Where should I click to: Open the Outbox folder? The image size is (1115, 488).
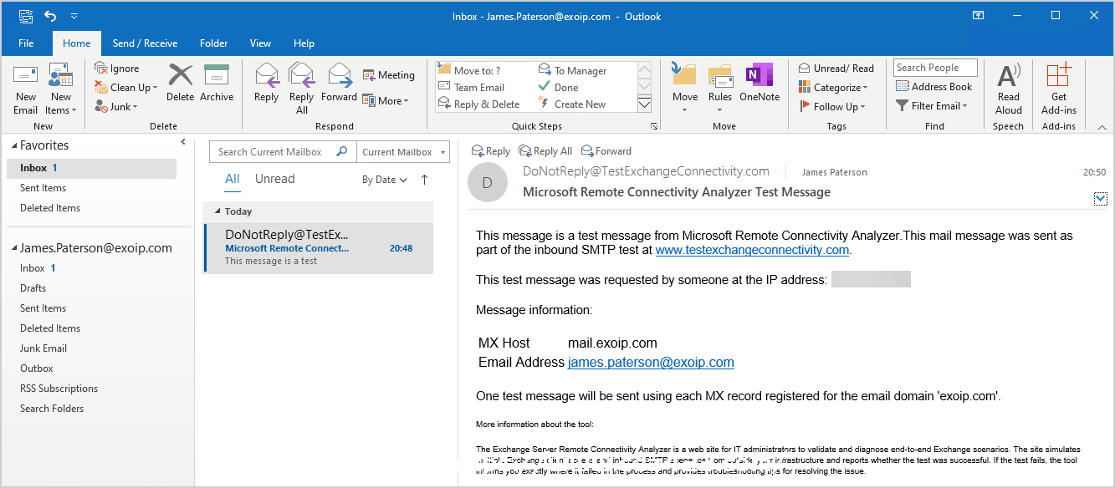click(37, 369)
